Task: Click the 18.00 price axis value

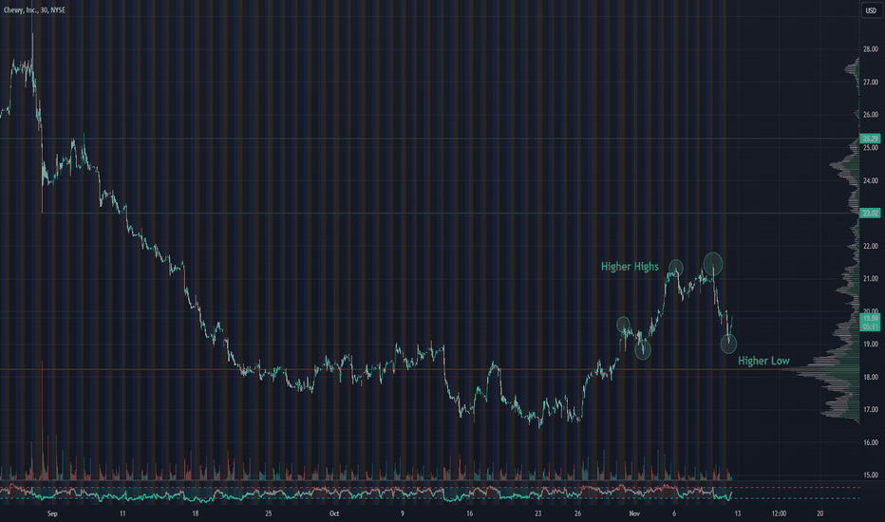Action: click(870, 377)
